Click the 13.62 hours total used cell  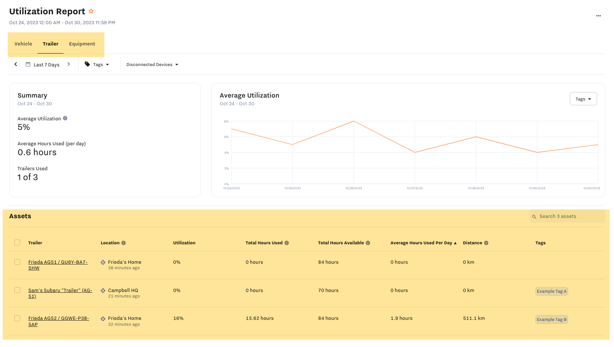pyautogui.click(x=259, y=318)
